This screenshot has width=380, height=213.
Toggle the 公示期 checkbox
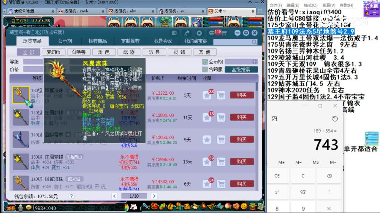205,62
